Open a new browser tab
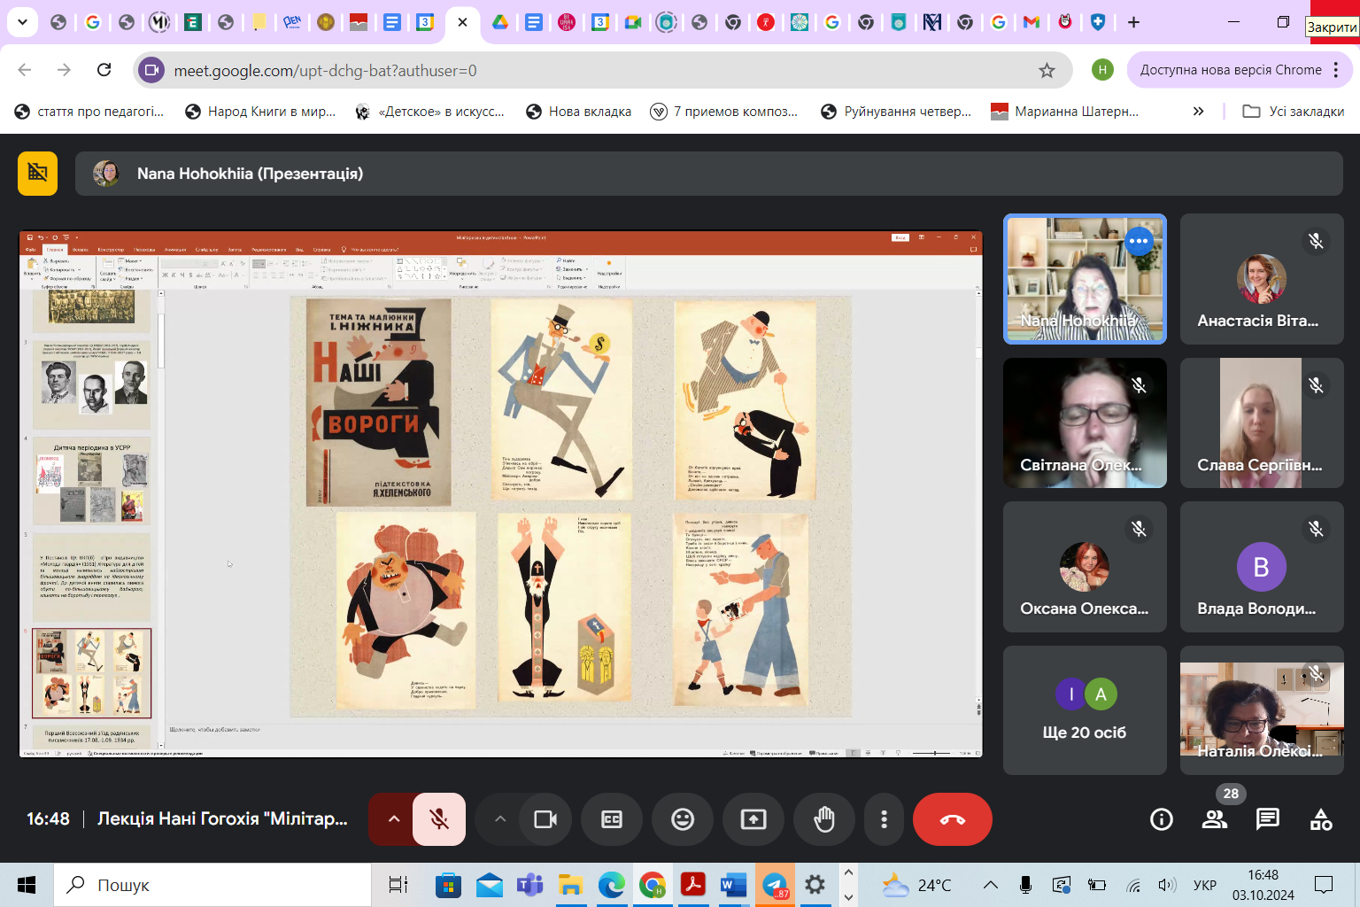This screenshot has width=1360, height=907. pos(1134,22)
